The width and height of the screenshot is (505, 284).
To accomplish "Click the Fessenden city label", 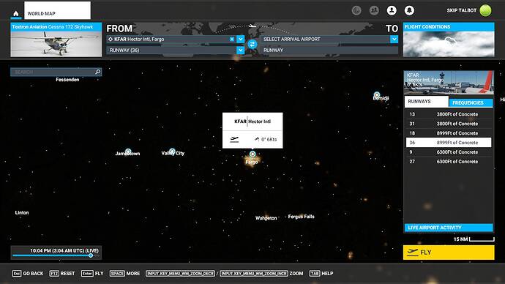I will [67, 80].
